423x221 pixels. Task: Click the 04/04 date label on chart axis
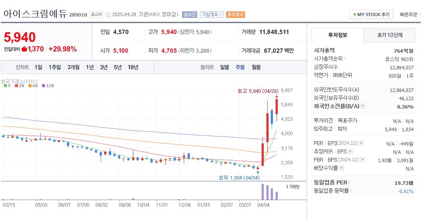[263, 205]
